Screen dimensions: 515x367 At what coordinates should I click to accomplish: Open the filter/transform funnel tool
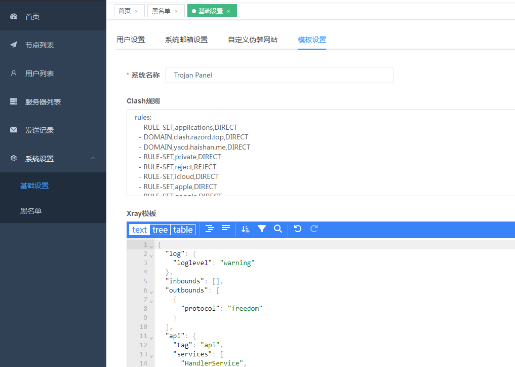click(x=261, y=229)
